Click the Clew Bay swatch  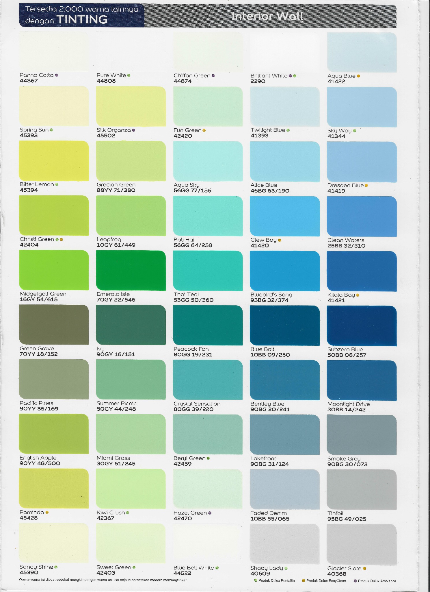pos(285,216)
